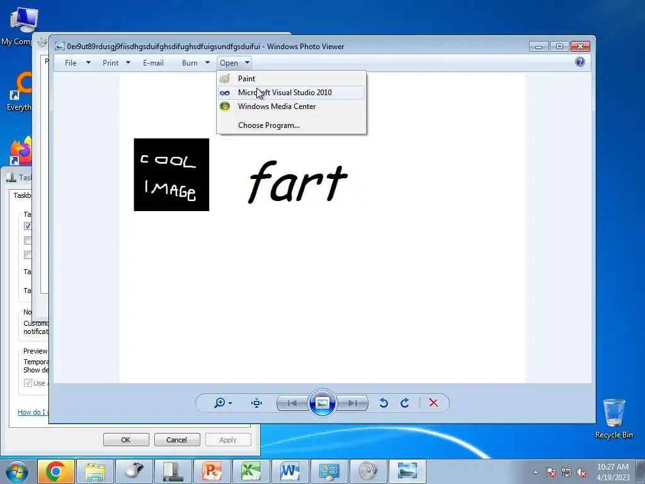Choose Windows Media Center in Open menu
The width and height of the screenshot is (645, 484).
[291, 107]
